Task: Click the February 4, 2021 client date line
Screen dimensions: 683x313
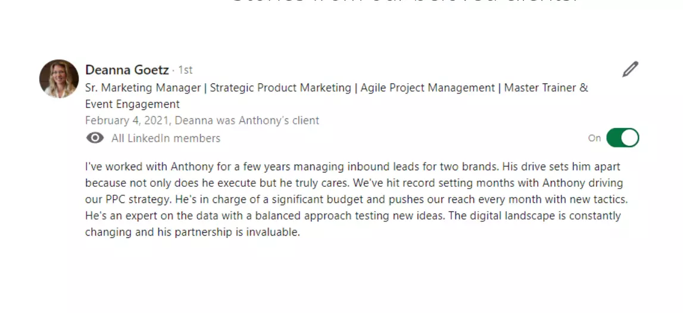Action: click(x=202, y=120)
